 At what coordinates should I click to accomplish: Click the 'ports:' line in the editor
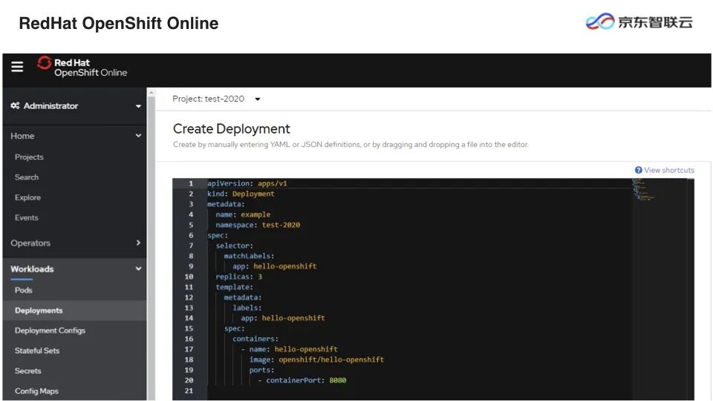point(262,370)
